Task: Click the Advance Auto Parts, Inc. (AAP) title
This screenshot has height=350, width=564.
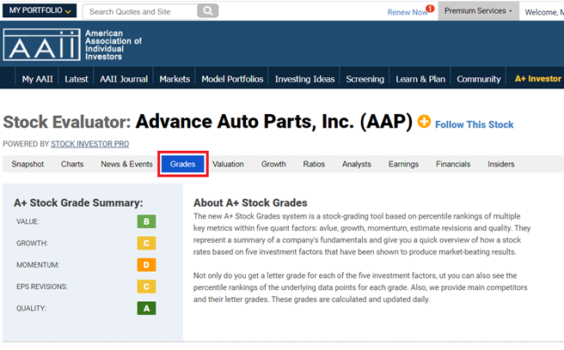Action: click(x=273, y=121)
